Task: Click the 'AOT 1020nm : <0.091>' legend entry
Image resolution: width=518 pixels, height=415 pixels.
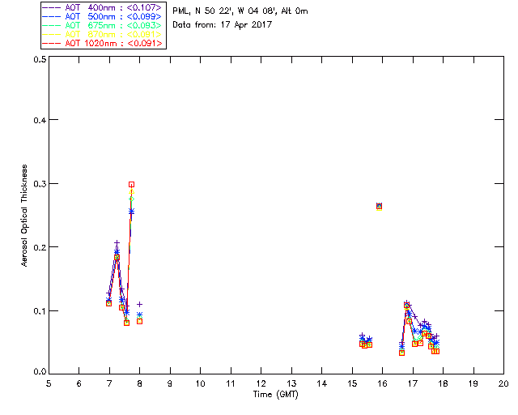Action: point(103,43)
